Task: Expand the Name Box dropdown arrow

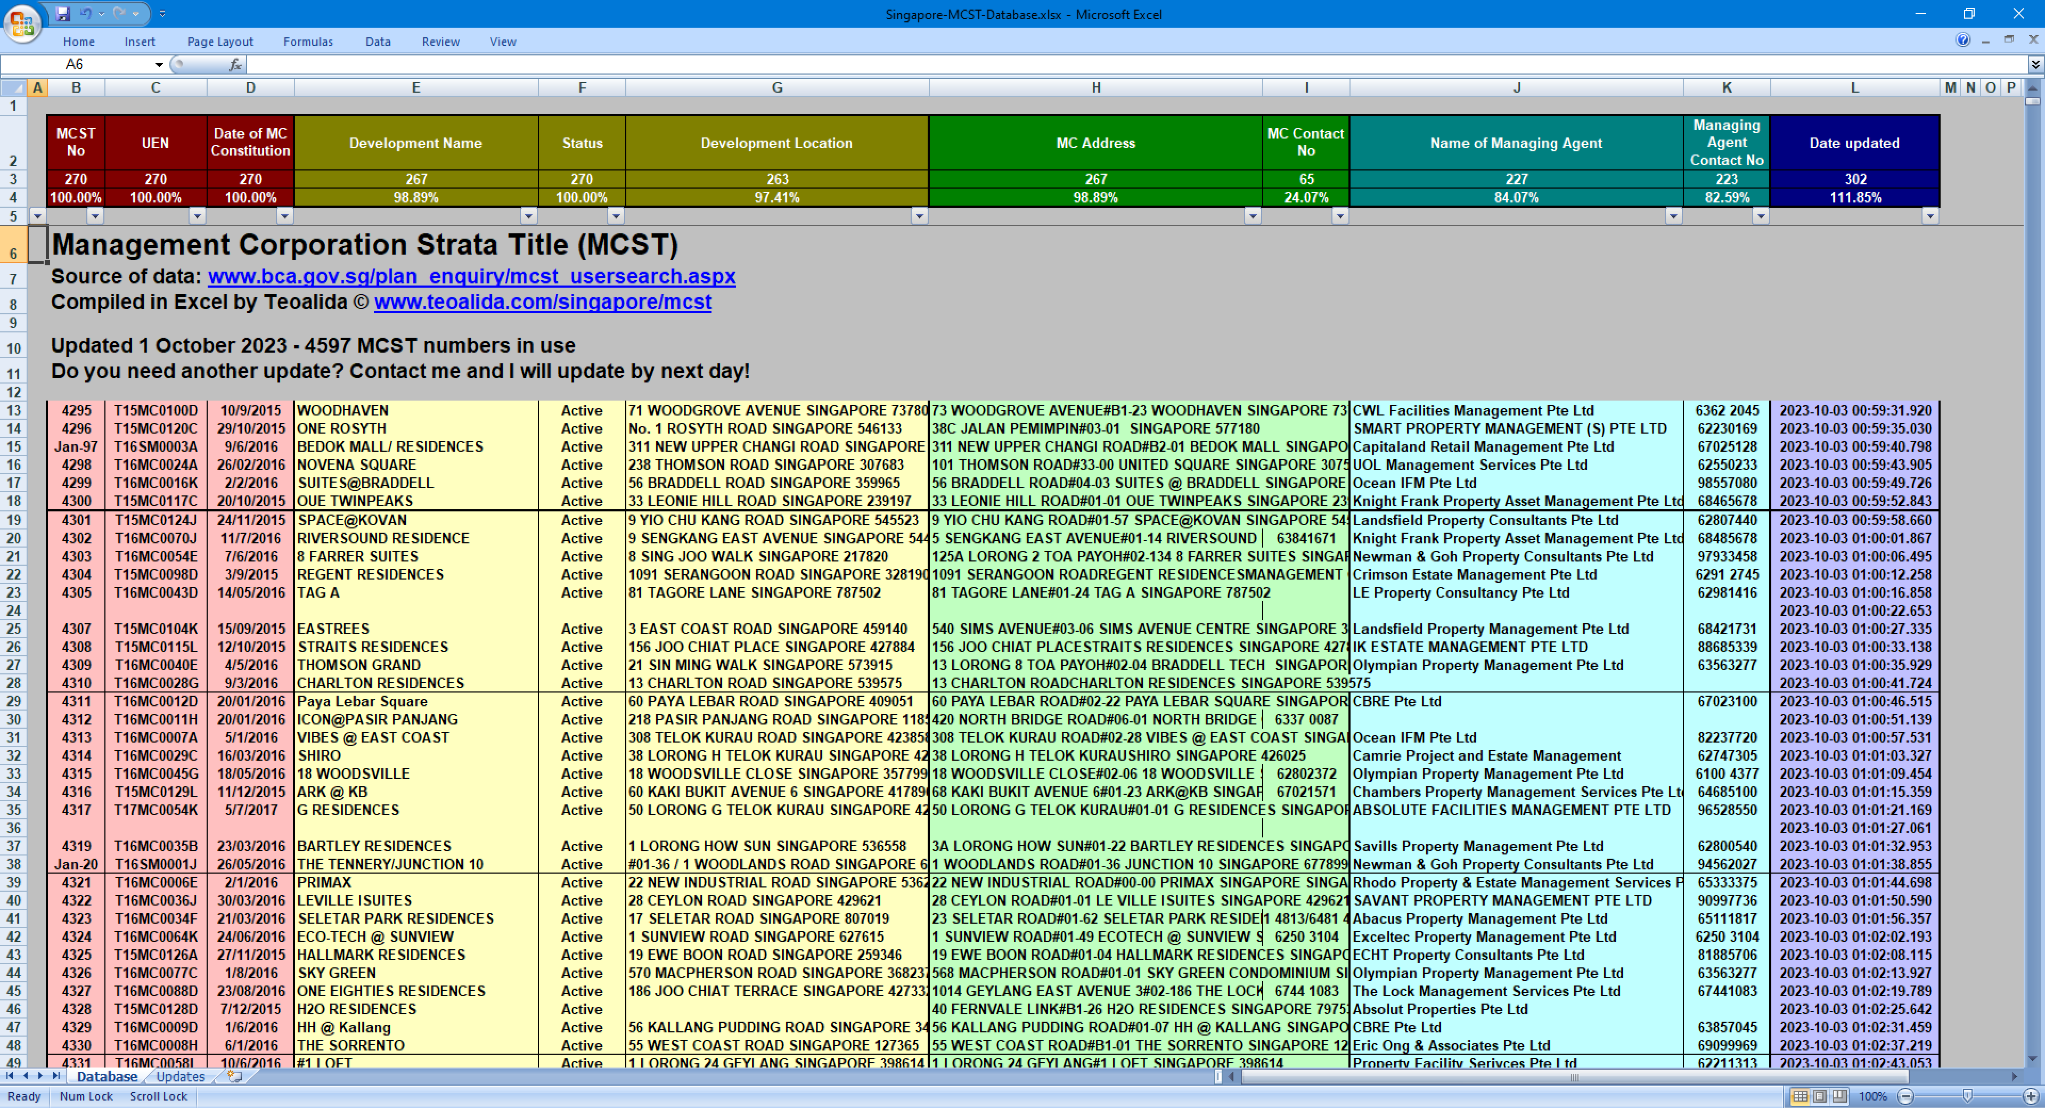Action: click(x=159, y=64)
